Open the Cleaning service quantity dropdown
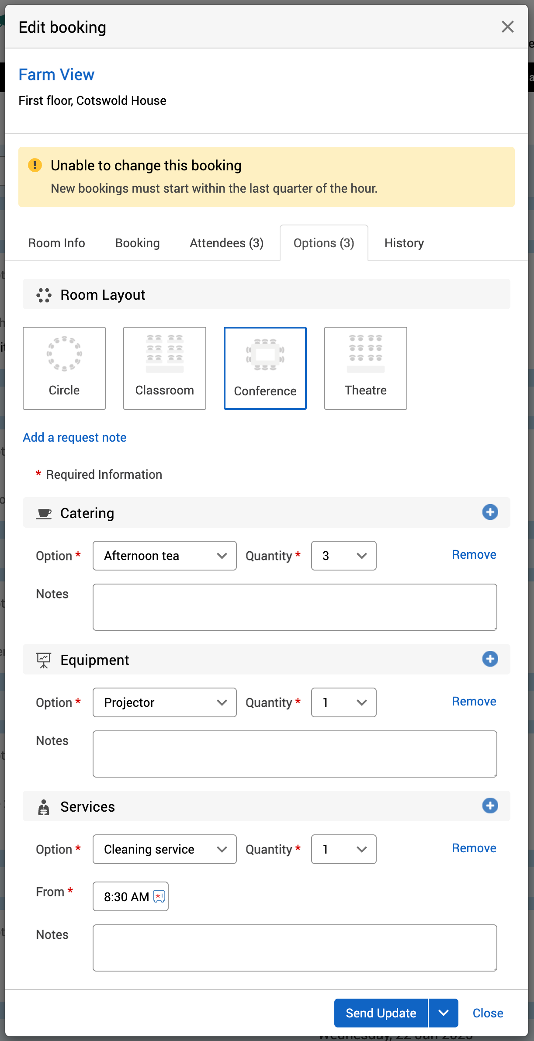The image size is (534, 1041). click(x=343, y=849)
